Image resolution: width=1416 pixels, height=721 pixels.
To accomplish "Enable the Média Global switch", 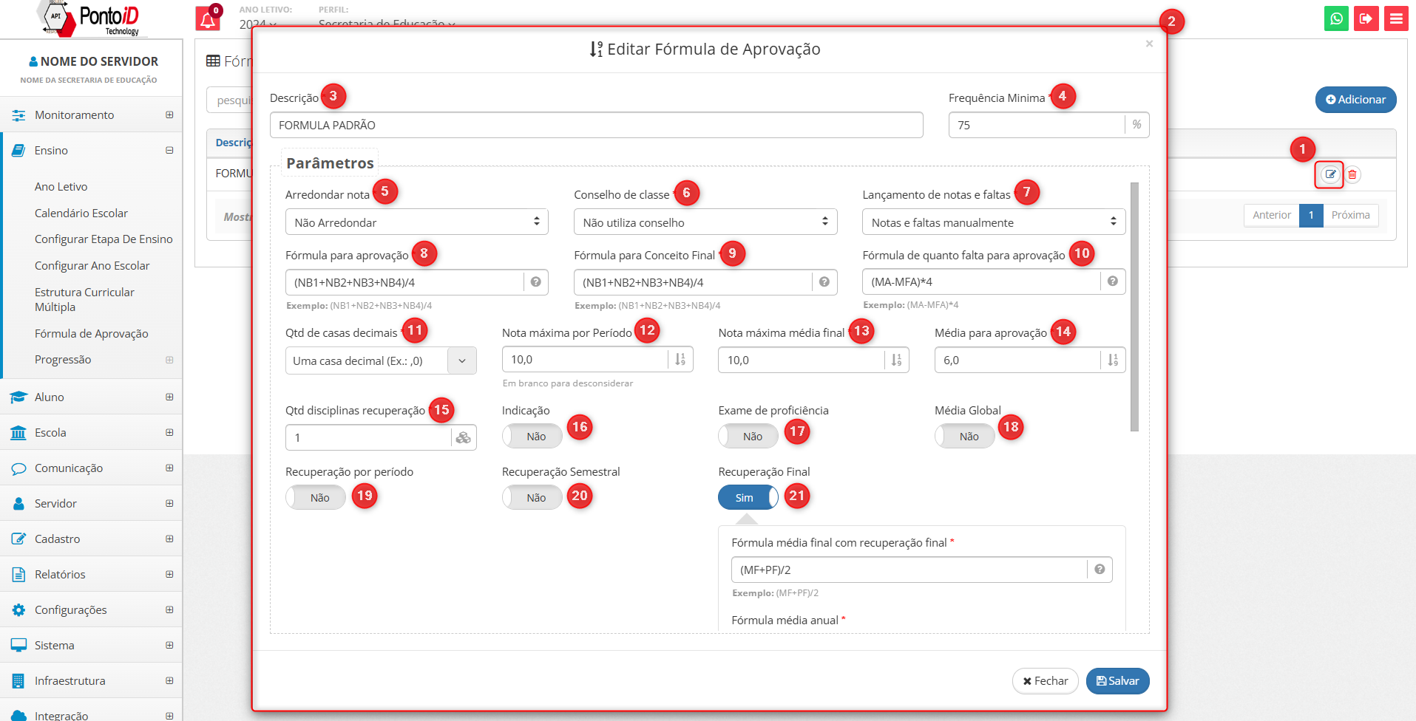I will point(964,437).
